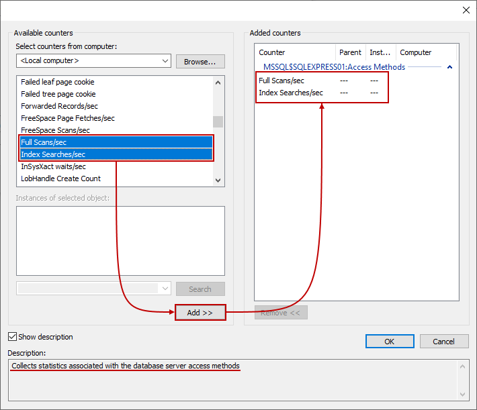Click the greyed-out Search button
Screen dimensions: 477x410
200,289
